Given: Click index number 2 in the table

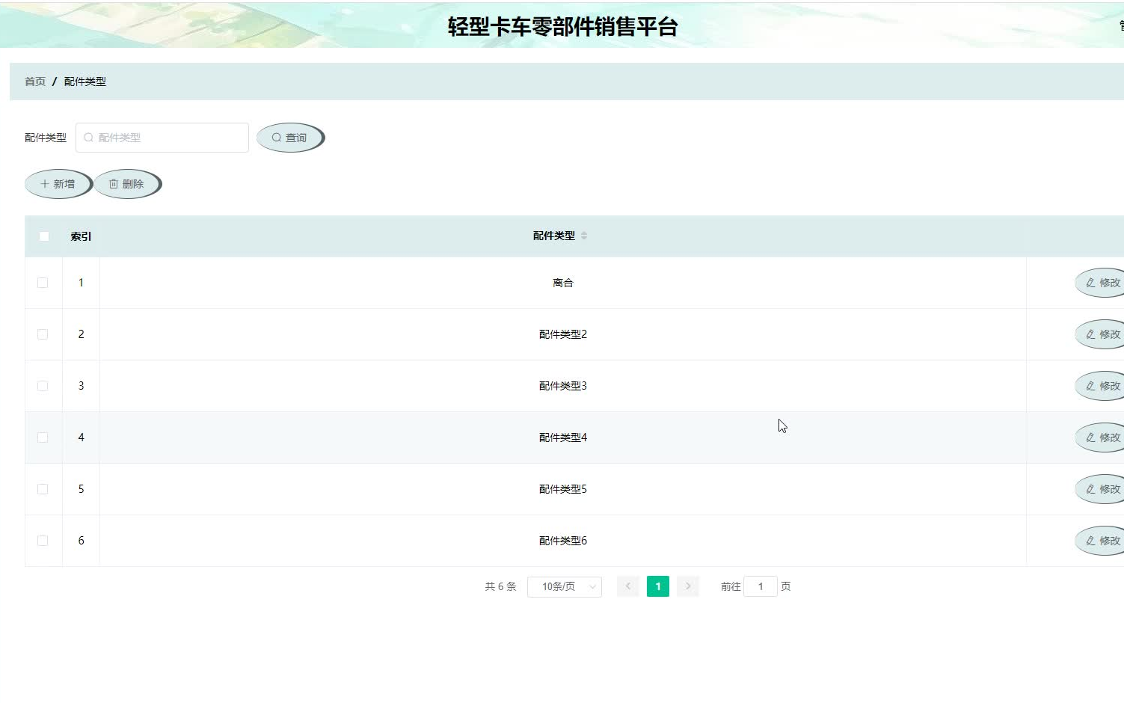Looking at the screenshot, I should (81, 334).
